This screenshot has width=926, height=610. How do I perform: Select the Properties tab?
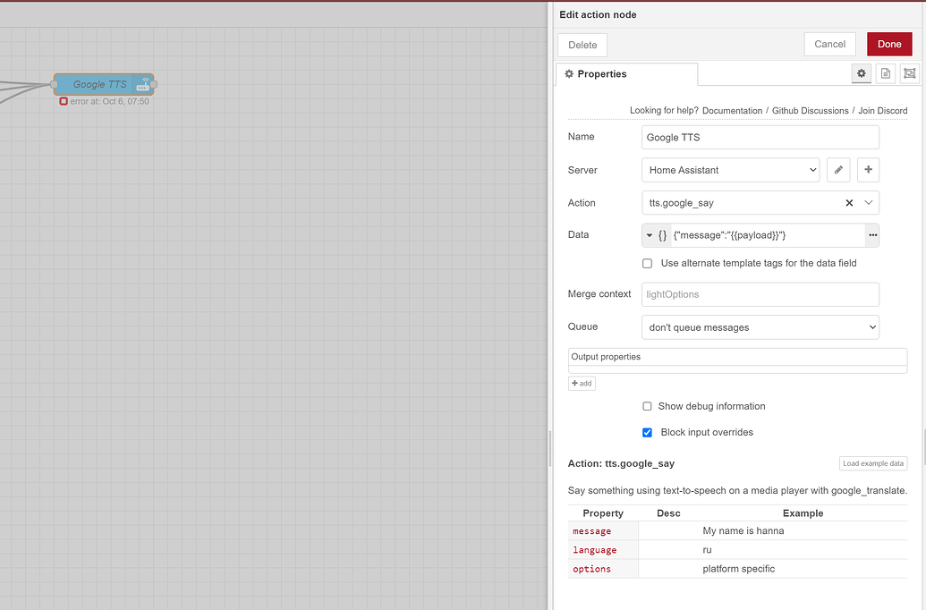626,74
